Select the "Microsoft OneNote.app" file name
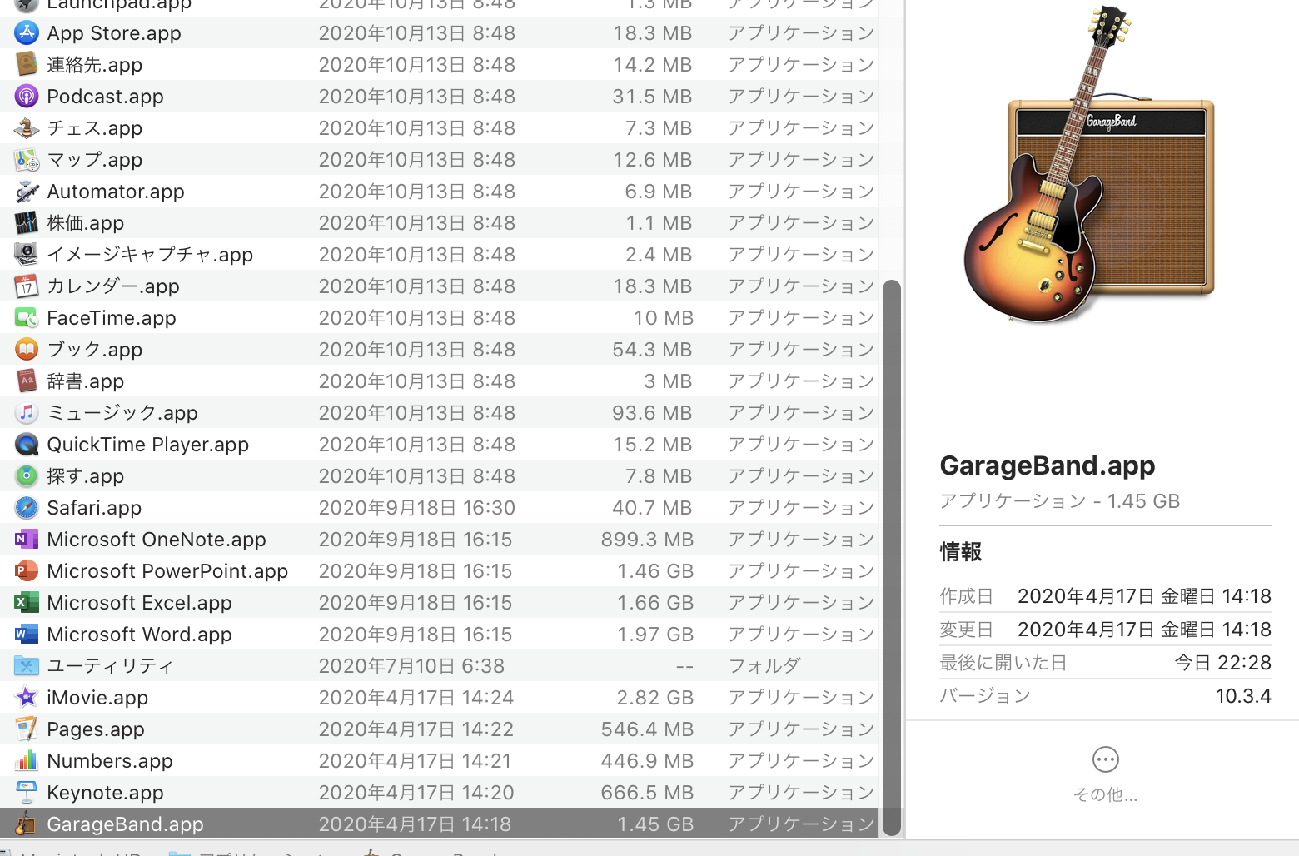Image resolution: width=1299 pixels, height=856 pixels. click(x=157, y=540)
